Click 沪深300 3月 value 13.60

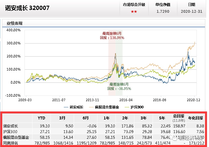click(68, 132)
